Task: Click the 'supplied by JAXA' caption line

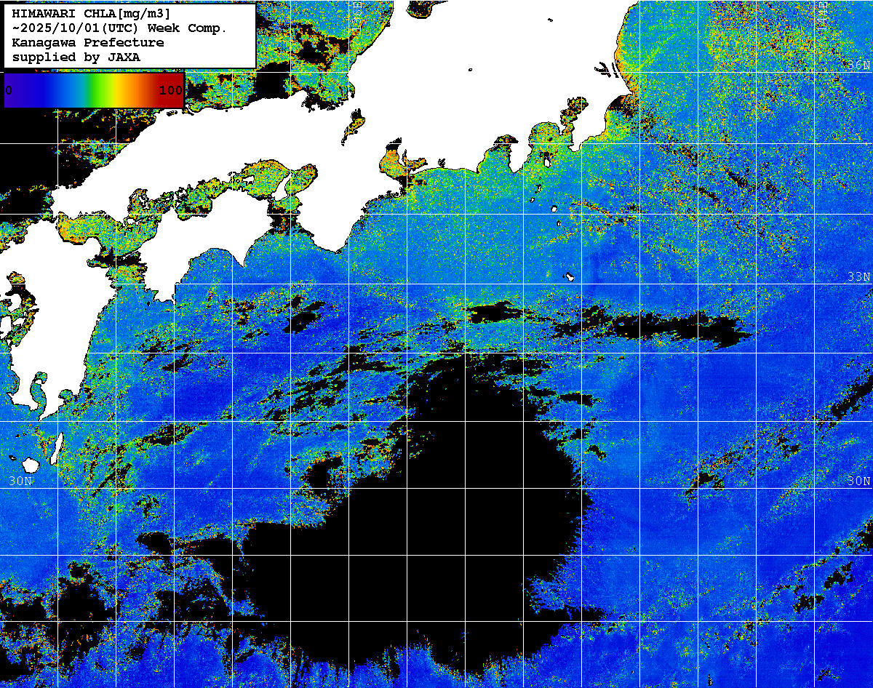Action: (x=76, y=57)
